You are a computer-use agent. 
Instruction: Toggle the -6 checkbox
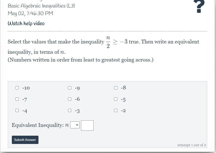(70, 99)
